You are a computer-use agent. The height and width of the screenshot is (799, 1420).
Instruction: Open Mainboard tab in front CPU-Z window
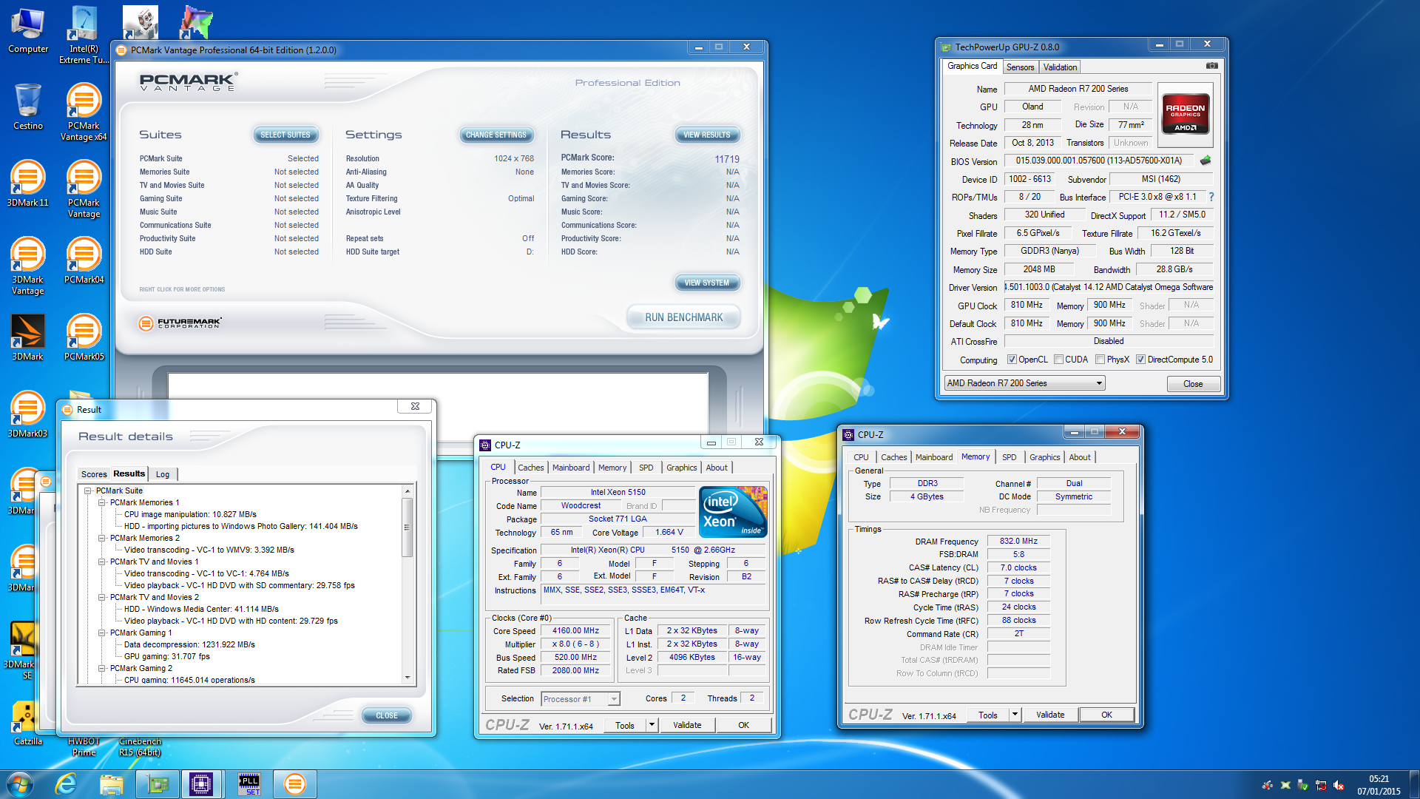pyautogui.click(x=571, y=468)
